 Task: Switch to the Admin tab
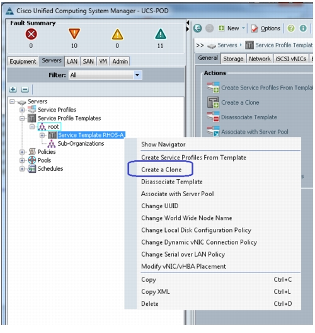120,61
